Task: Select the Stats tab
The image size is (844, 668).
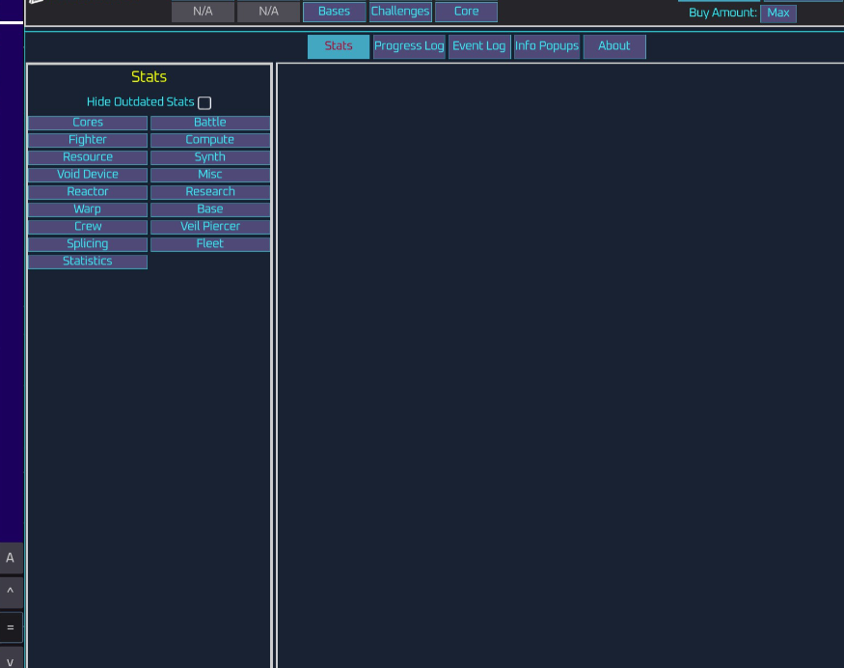Action: point(338,45)
